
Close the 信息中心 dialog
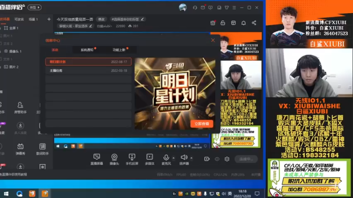point(213,40)
